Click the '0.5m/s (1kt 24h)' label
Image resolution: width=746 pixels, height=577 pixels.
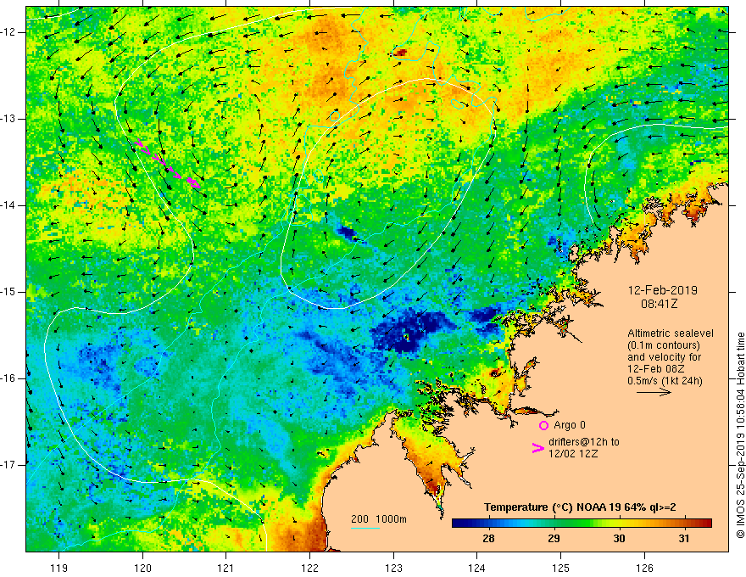(665, 380)
